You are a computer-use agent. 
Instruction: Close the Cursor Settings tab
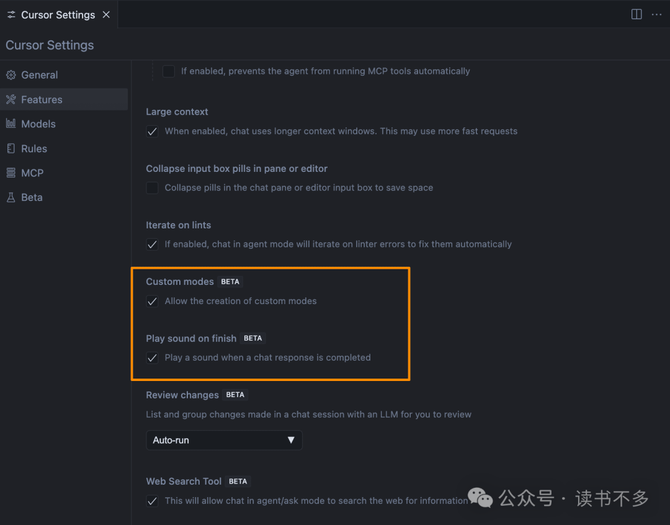(x=106, y=14)
